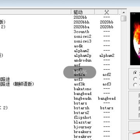This screenshot has height=140, width=140.
Task: Click parent cell 2020bb in the 2020bba row
Action: 107,27
